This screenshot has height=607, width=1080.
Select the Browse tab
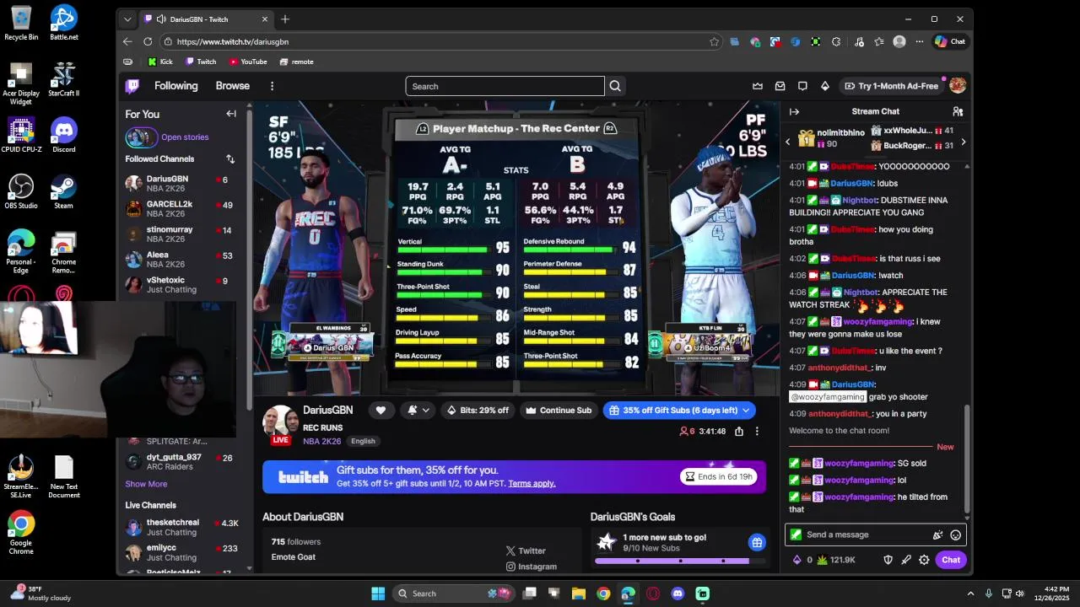(232, 86)
